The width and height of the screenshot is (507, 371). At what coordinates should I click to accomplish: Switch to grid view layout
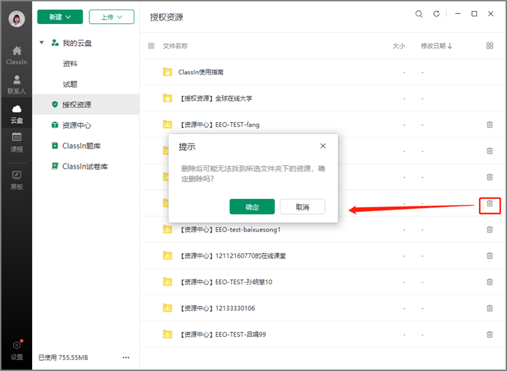[489, 46]
